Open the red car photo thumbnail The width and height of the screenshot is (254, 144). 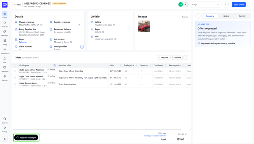tap(144, 26)
